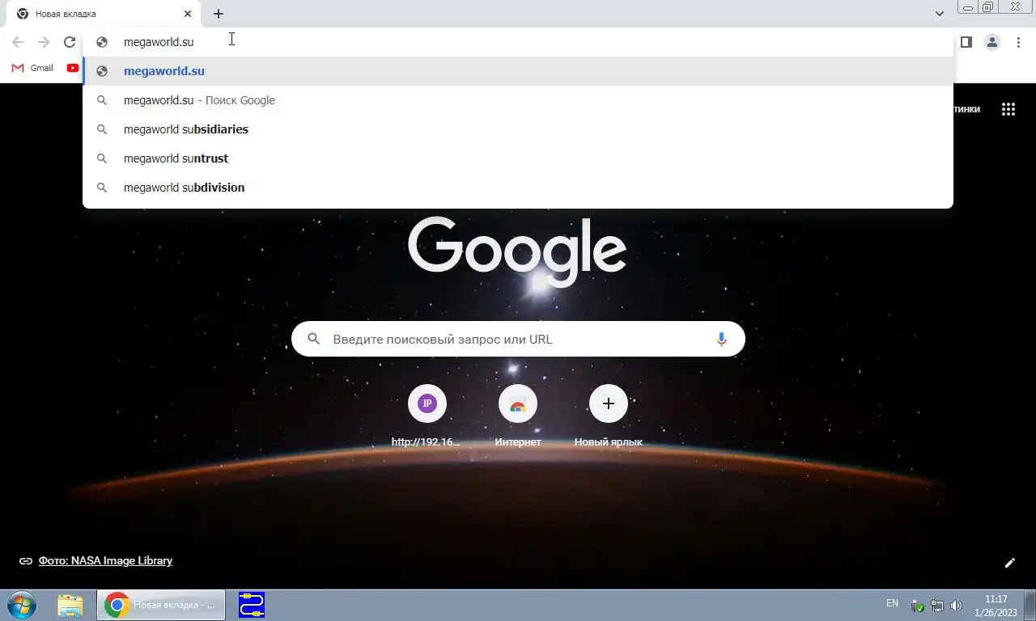Open the YouTube bookmark icon
Viewport: 1036px width, 621px height.
click(x=73, y=68)
